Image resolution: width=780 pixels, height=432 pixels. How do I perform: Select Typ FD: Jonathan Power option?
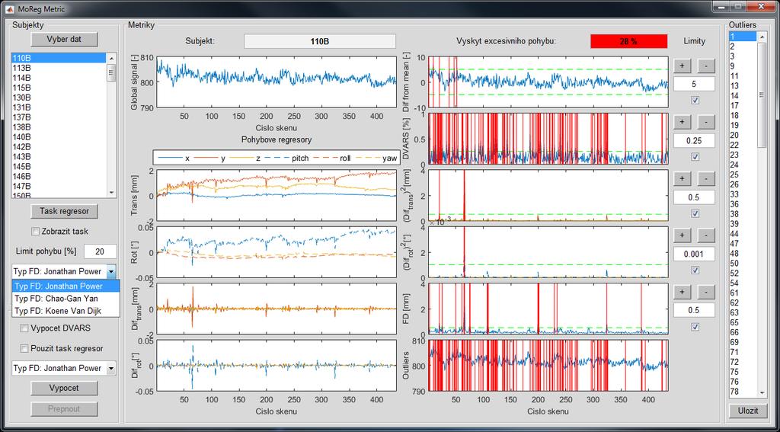pyautogui.click(x=66, y=286)
